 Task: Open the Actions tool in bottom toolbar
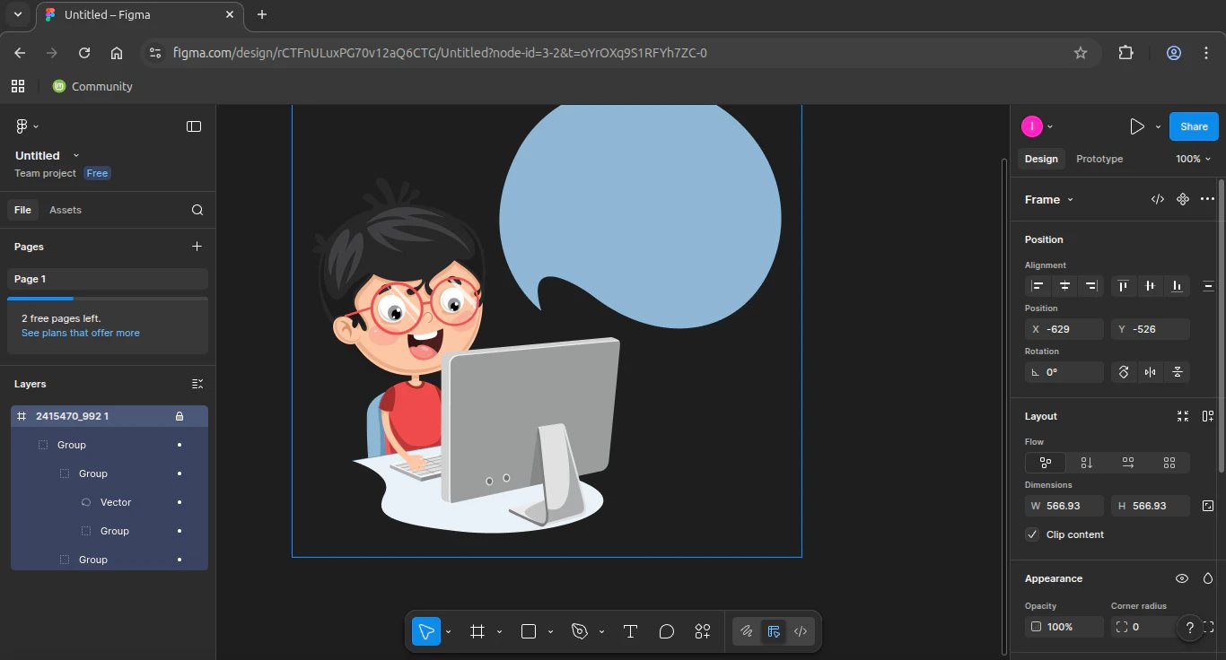point(702,631)
